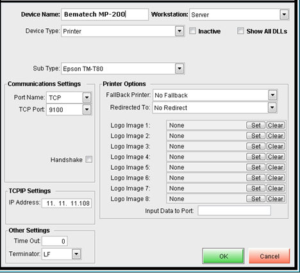300x273 pixels.
Task: Click Set for Logo Image 3
Action: 256,146
